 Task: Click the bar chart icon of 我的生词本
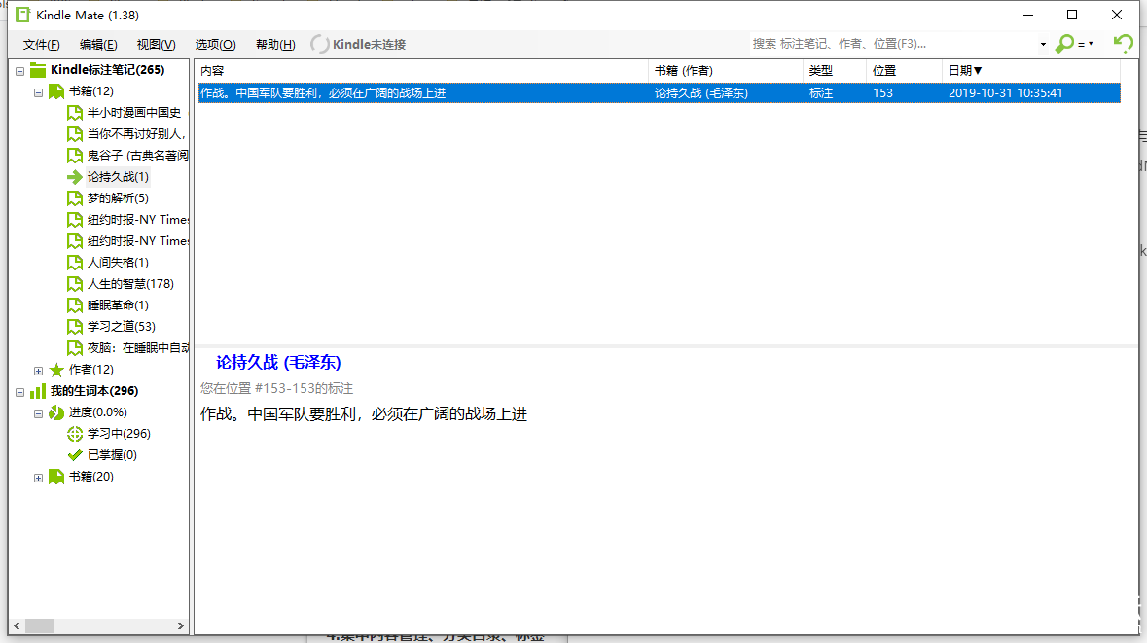pos(38,391)
